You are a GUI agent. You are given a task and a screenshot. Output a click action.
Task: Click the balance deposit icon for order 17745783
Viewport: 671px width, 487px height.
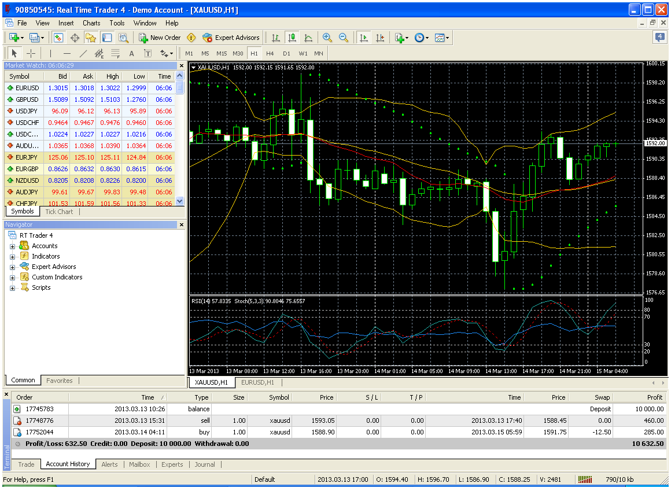17,409
